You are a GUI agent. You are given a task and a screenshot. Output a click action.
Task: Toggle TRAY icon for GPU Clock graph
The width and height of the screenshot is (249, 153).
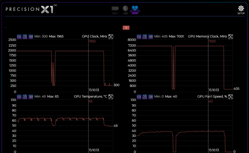[x=31, y=37]
